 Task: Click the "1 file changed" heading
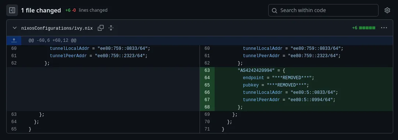(x=41, y=10)
